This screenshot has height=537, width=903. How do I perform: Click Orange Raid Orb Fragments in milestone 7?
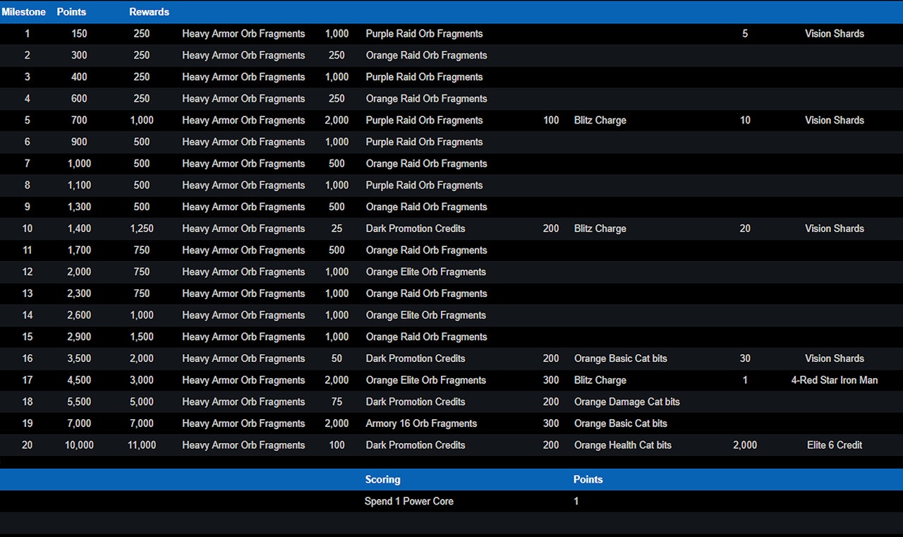(x=426, y=164)
